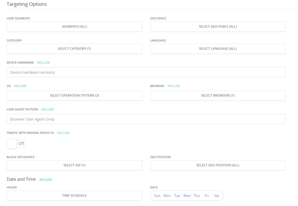Toggle Include label for Missing Device ID traffic
Viewport: 298px width, 206px height.
pyautogui.click(x=63, y=133)
